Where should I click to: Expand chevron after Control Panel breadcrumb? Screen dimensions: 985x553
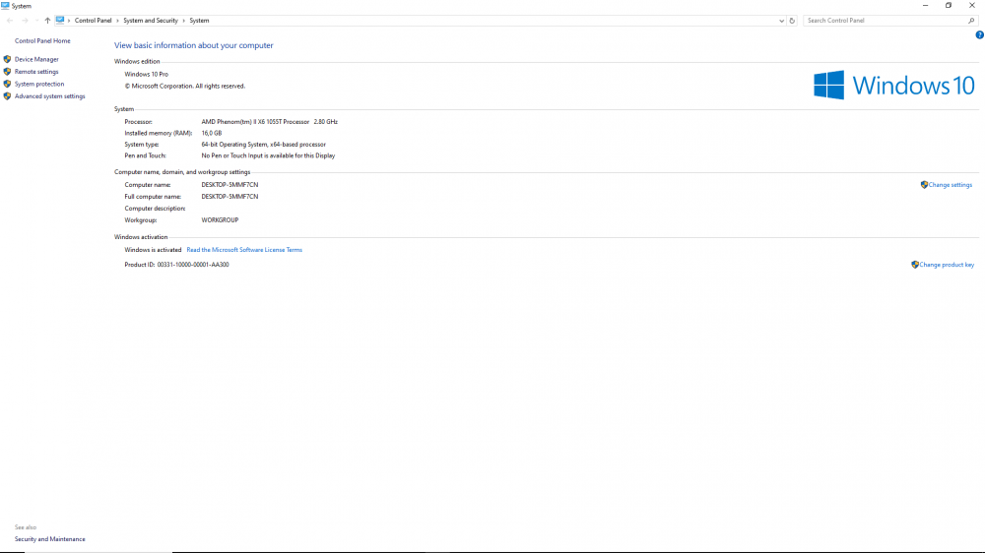pos(117,21)
